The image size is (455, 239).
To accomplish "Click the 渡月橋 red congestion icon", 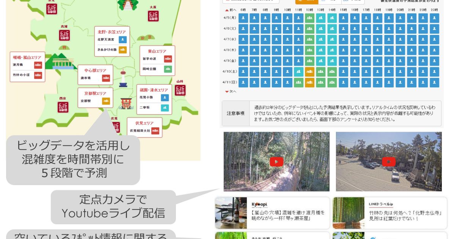I will (38, 65).
